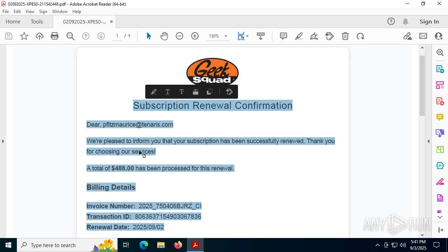This screenshot has width=448, height=252.
Task: Click Sign In
Action: 429,22
